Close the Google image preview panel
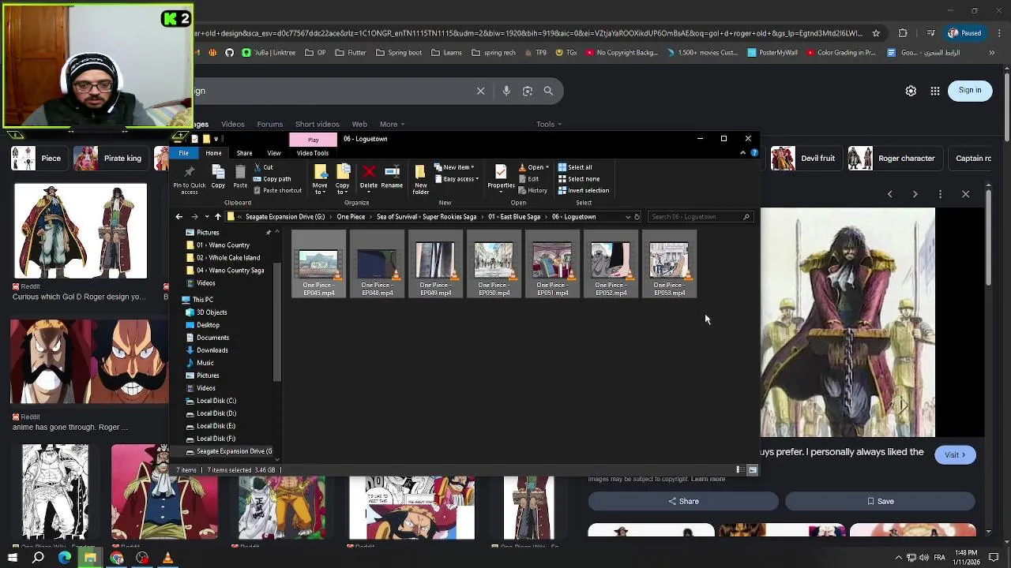This screenshot has height=568, width=1011. point(965,194)
